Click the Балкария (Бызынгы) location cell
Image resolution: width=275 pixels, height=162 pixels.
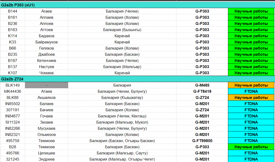[x=122, y=30]
